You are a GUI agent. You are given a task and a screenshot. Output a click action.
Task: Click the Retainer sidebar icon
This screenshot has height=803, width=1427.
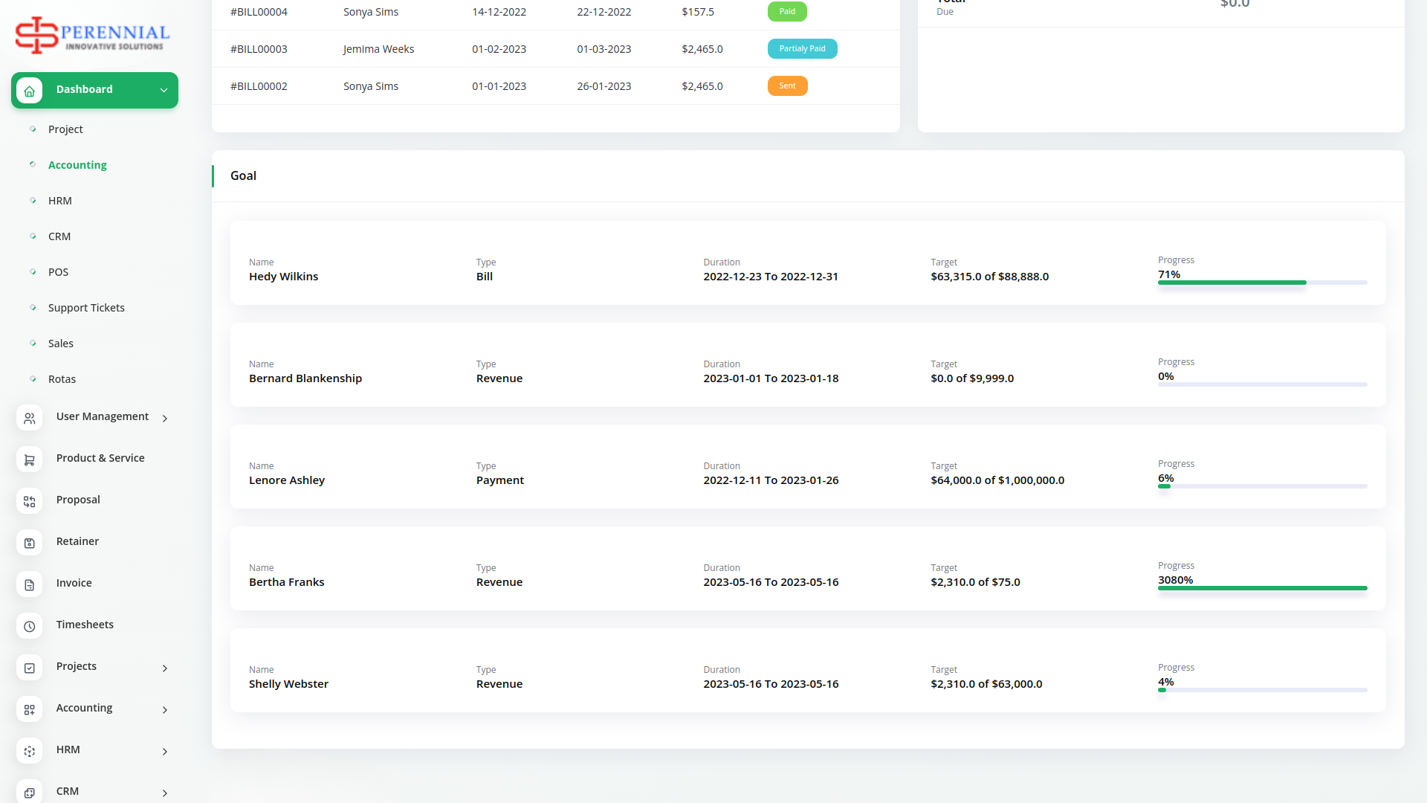(x=30, y=544)
